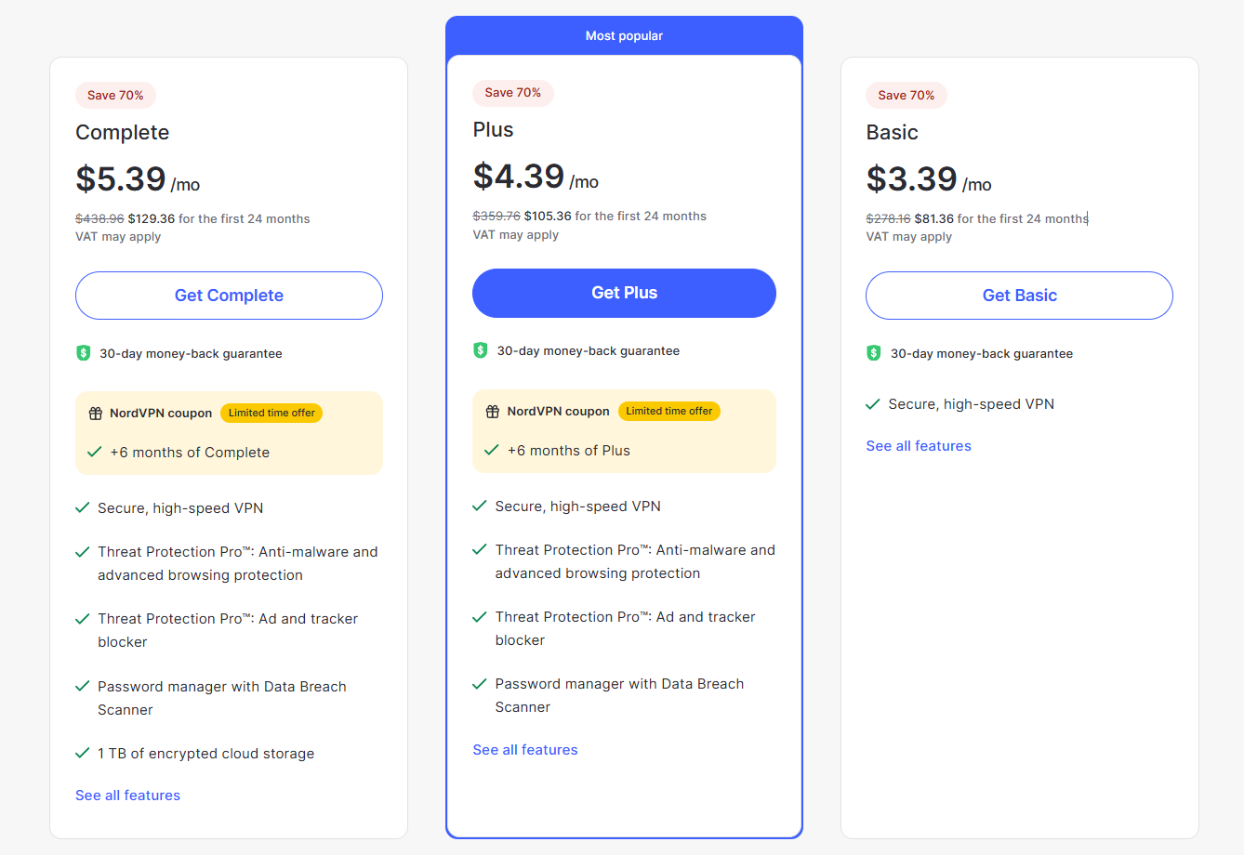Click checkmark beside Basic's Secure, high-speed VPN
Viewport: 1244px width, 855px height.
pyautogui.click(x=873, y=403)
